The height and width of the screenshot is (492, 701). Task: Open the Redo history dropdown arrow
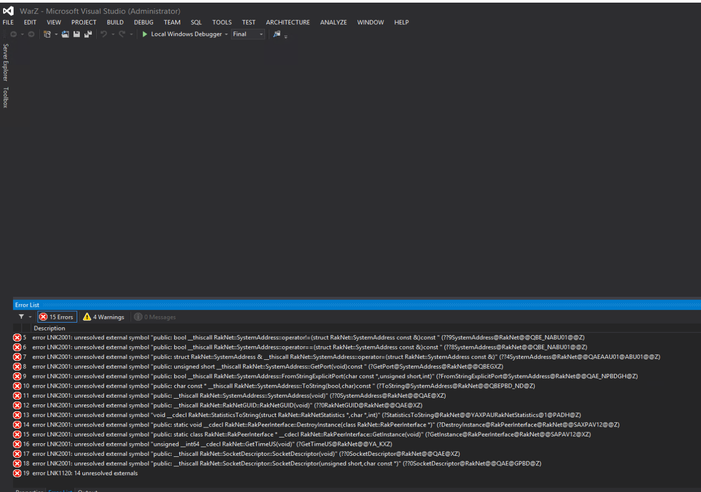(x=131, y=35)
